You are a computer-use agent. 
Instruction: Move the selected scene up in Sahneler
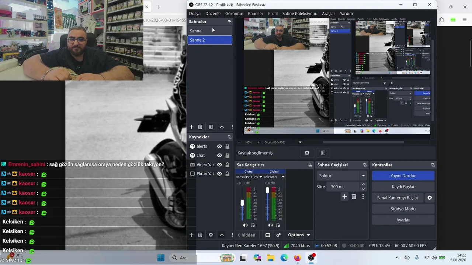click(x=222, y=127)
